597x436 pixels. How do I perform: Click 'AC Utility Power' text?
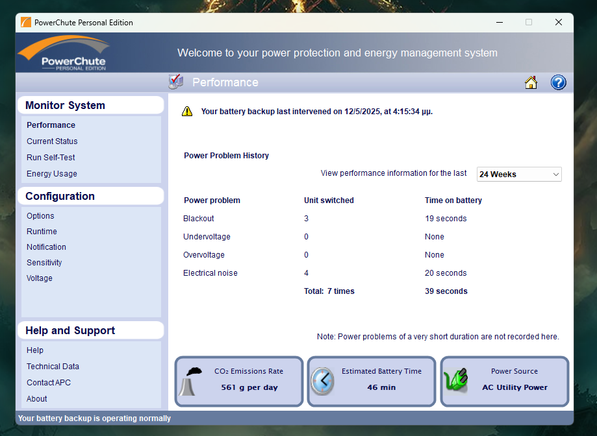[x=514, y=387]
